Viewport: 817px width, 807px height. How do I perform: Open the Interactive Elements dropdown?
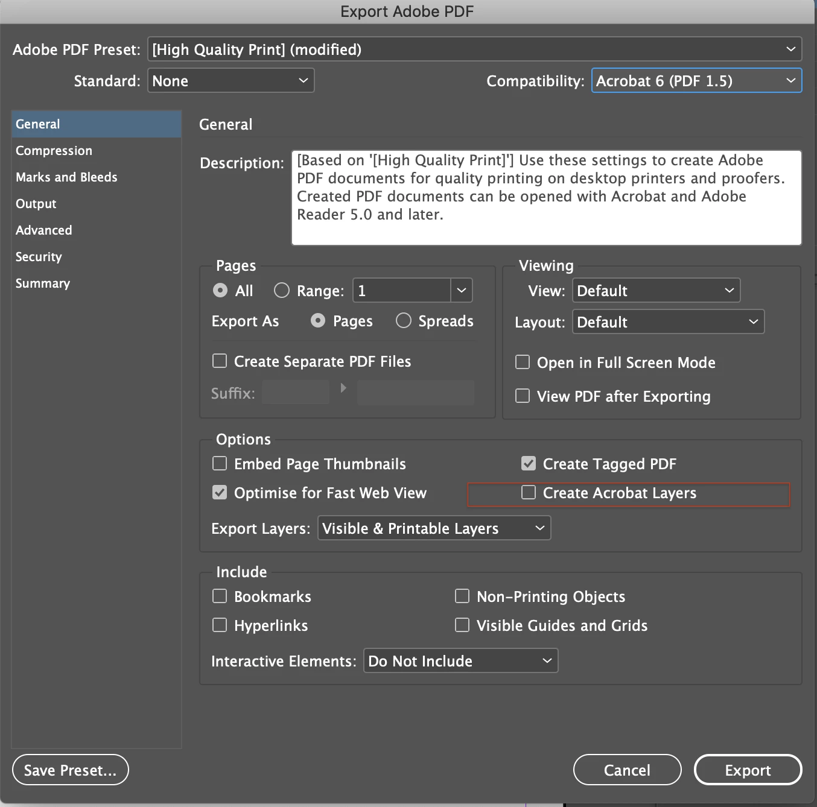(x=460, y=660)
